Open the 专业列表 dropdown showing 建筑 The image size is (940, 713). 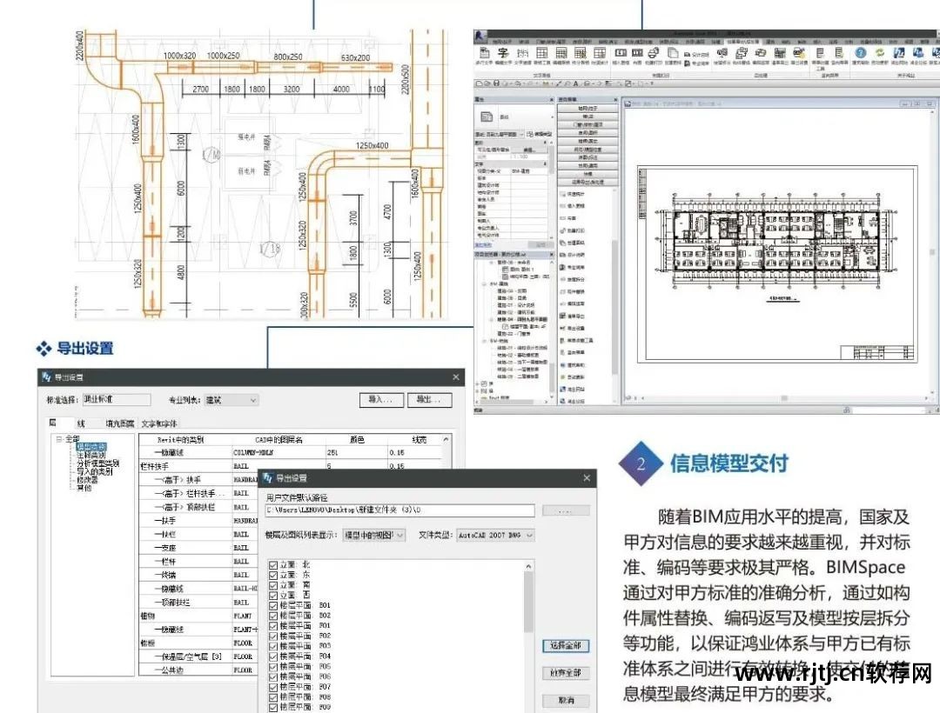[232, 400]
